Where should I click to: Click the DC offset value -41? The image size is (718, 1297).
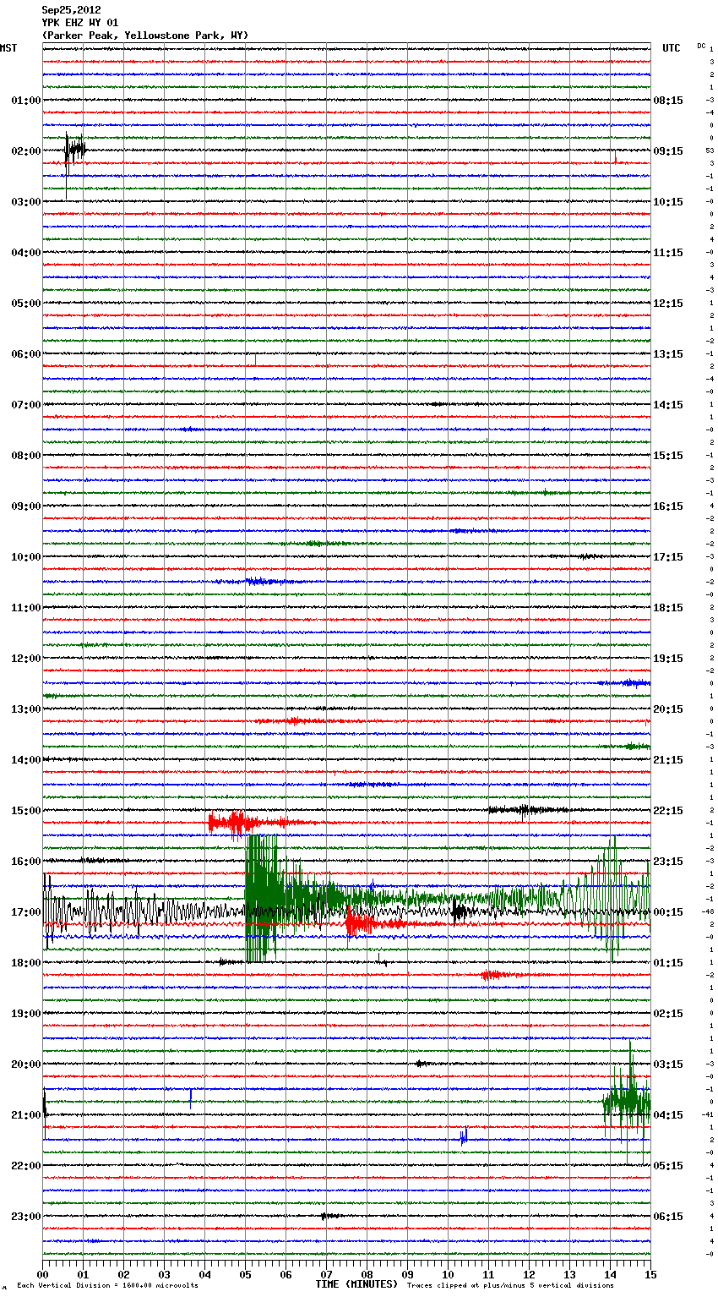click(708, 1114)
